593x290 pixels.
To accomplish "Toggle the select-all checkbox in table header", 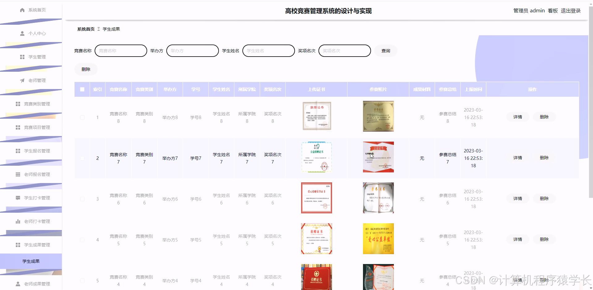I will tap(82, 89).
